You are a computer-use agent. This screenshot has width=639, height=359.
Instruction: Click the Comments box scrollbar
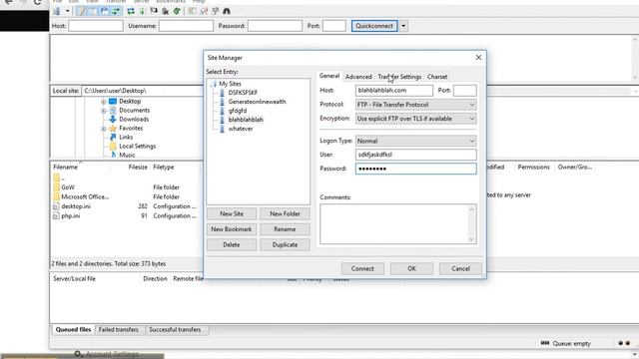(x=472, y=223)
